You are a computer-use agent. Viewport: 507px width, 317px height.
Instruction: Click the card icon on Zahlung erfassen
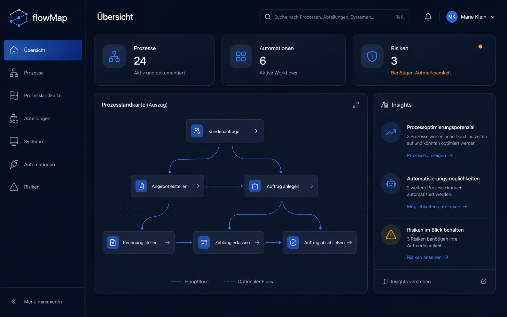pyautogui.click(x=204, y=243)
